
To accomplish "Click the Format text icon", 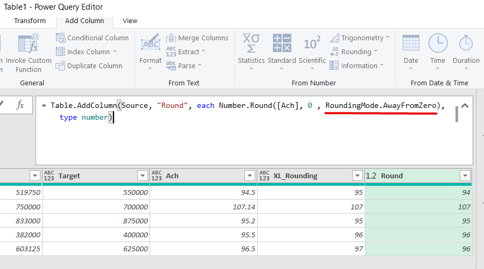I will point(150,43).
